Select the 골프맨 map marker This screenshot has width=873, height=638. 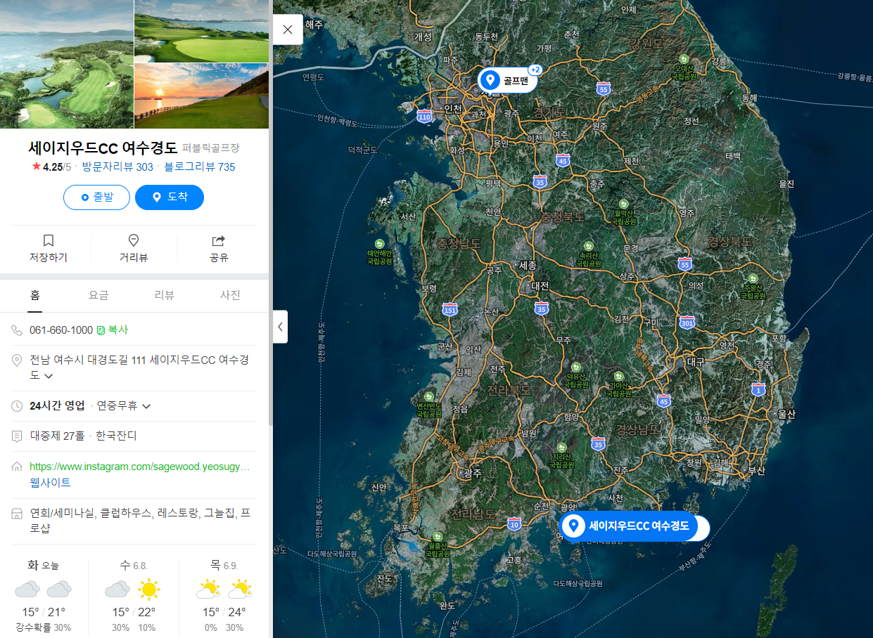pyautogui.click(x=507, y=80)
